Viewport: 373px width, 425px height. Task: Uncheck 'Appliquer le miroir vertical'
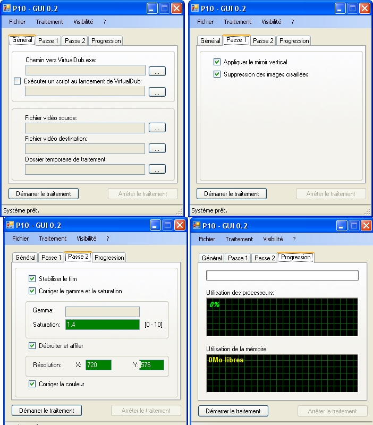coord(217,62)
